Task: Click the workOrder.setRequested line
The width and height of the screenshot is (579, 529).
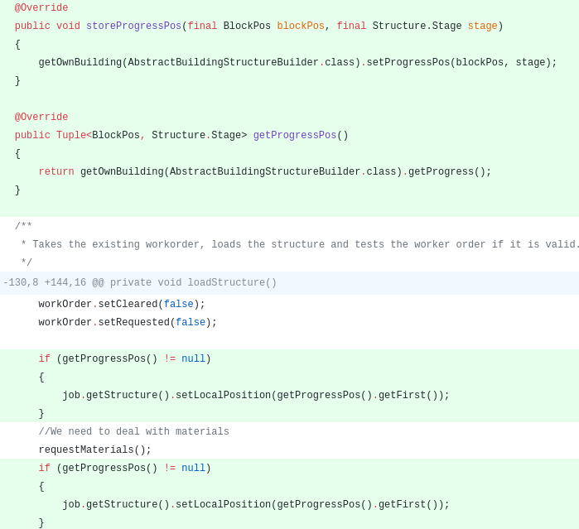Action: 127,323
